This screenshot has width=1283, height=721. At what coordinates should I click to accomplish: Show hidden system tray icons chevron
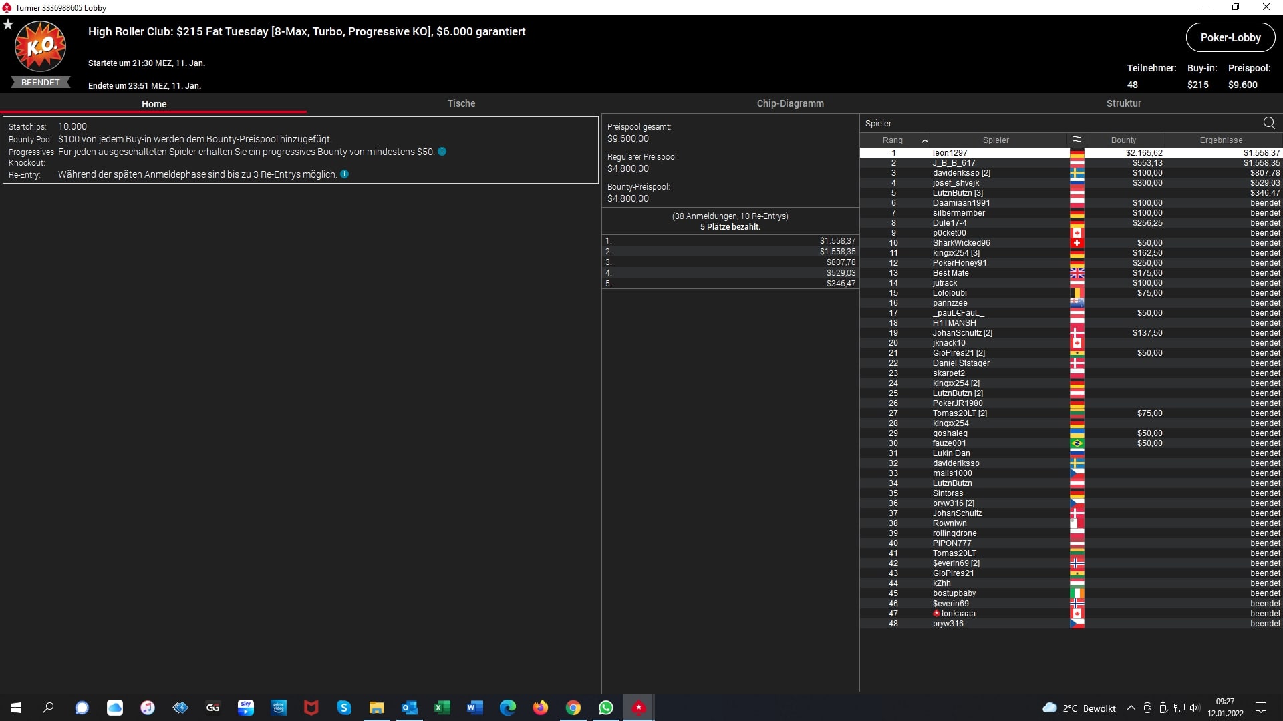pyautogui.click(x=1131, y=708)
